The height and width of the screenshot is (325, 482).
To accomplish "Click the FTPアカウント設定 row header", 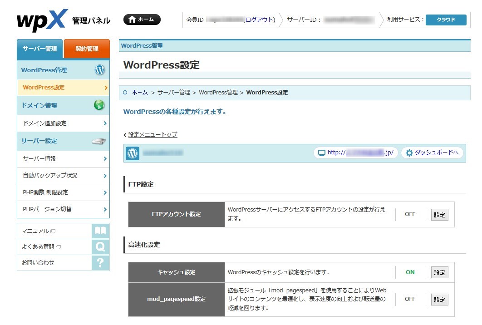I will coord(177,214).
